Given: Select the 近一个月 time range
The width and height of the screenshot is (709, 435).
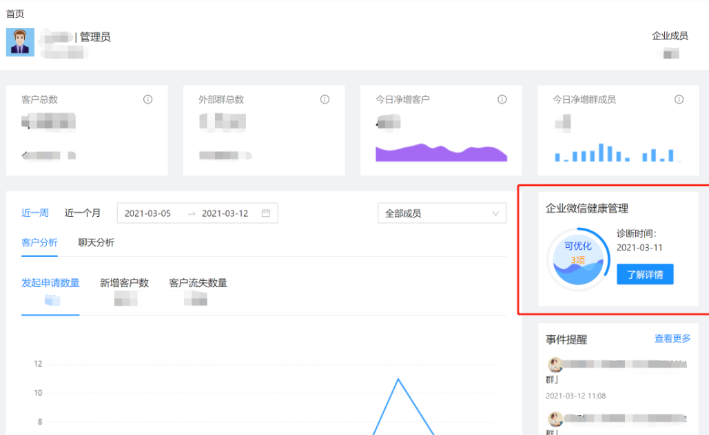Looking at the screenshot, I should pyautogui.click(x=83, y=213).
